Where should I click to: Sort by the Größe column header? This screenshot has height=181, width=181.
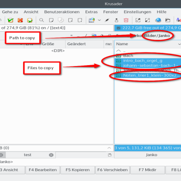(x=52, y=44)
